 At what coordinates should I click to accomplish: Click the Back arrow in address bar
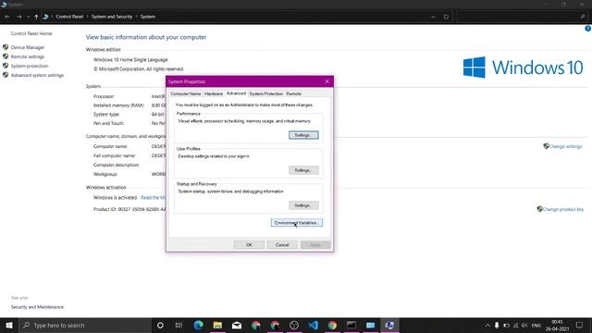(x=7, y=17)
